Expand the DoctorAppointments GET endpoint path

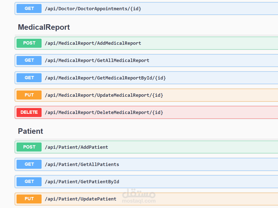tap(93, 8)
